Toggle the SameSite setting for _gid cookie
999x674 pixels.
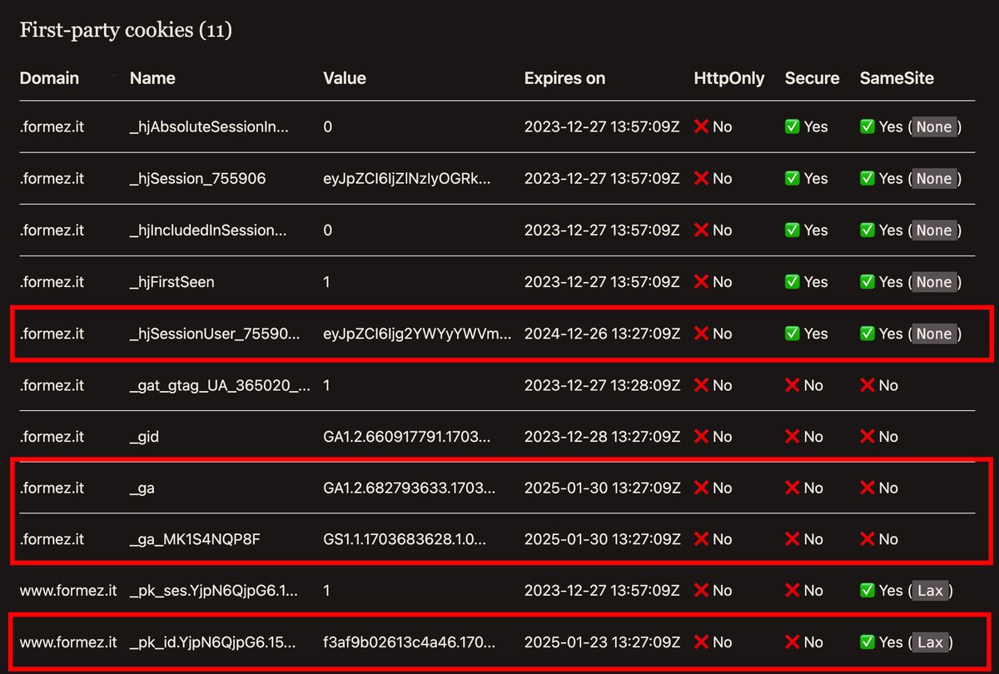coord(869,436)
